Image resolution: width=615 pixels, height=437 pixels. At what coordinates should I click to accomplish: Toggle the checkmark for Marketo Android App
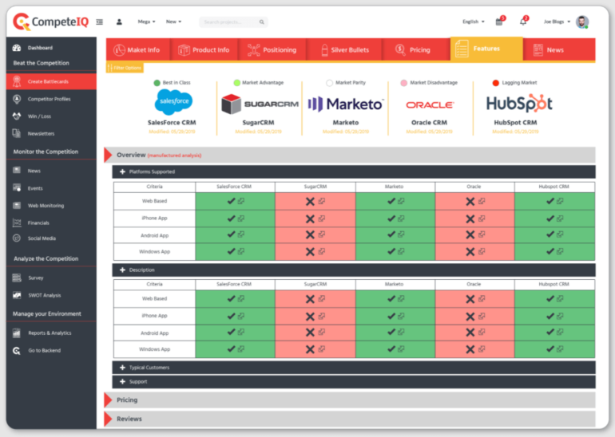coord(391,235)
